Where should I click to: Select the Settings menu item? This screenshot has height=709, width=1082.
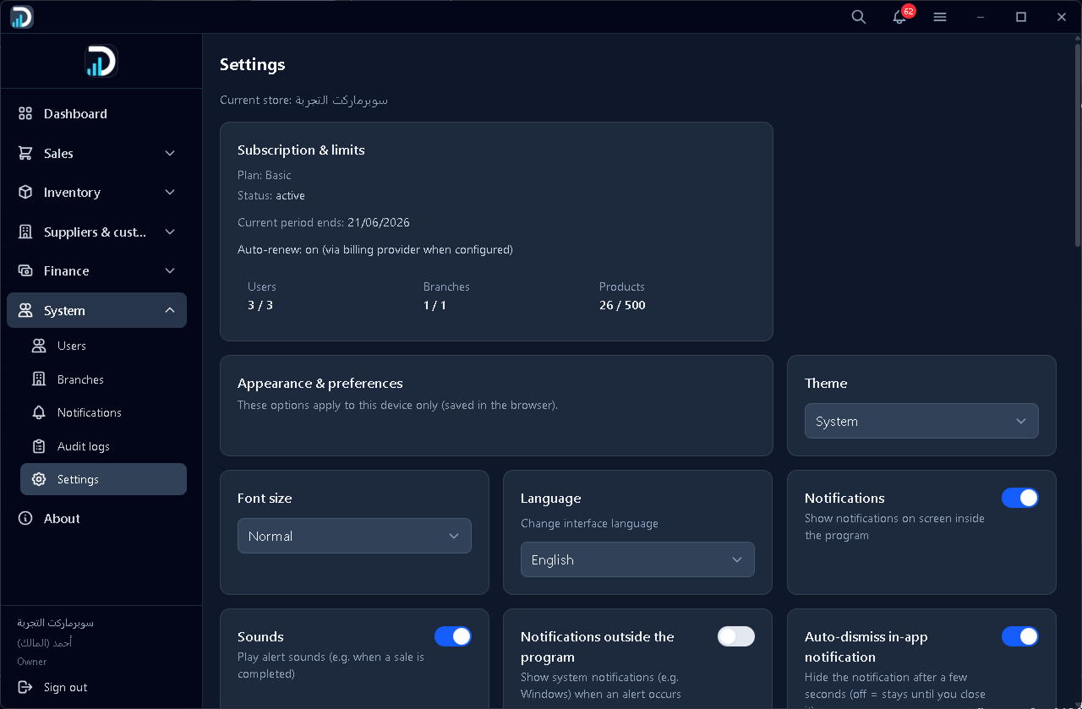[x=103, y=479]
